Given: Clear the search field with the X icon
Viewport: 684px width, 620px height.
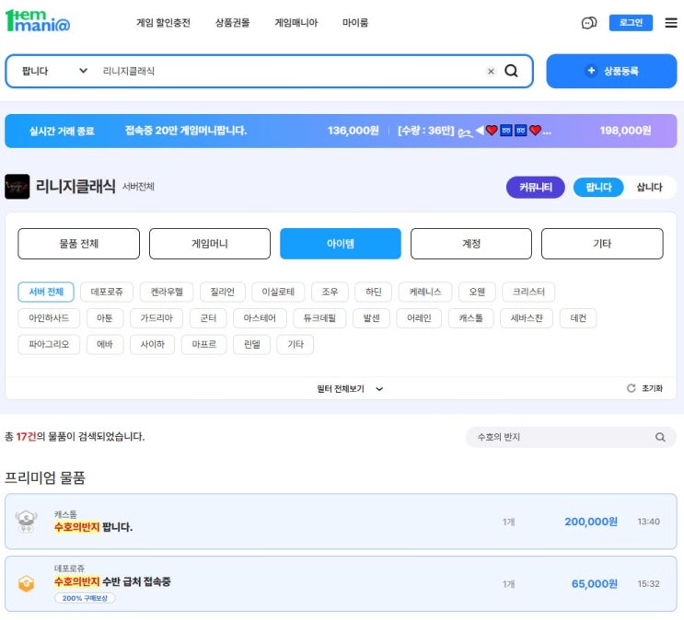Looking at the screenshot, I should pyautogui.click(x=491, y=71).
